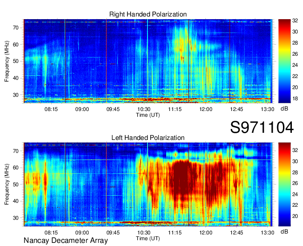Click 10:30 tick on Right Handed time axis
Viewport: 303px width, 246px height.
pos(144,109)
